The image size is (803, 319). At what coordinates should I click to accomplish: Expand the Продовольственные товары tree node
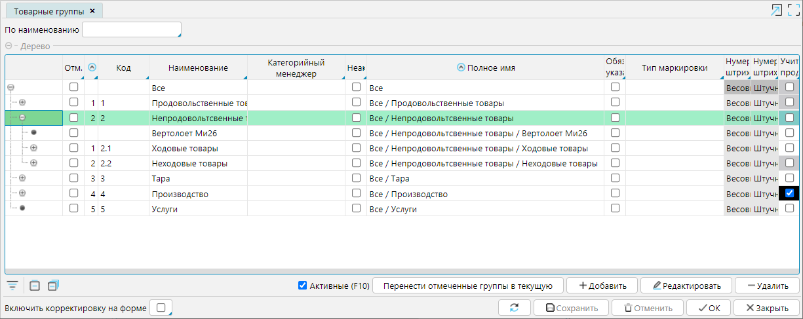point(22,102)
